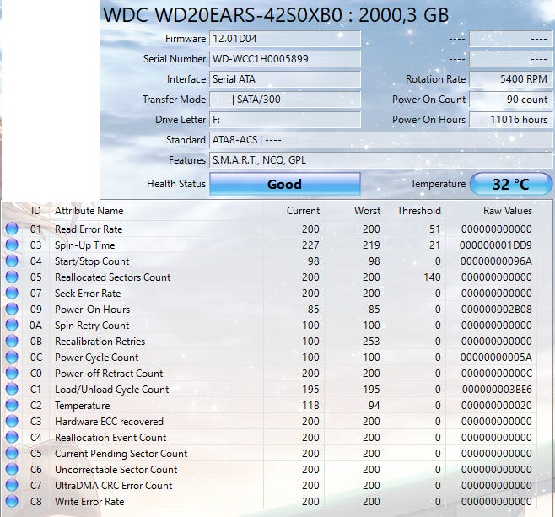The image size is (555, 517).
Task: Click status icon for Write Error Rate
Action: (x=12, y=501)
